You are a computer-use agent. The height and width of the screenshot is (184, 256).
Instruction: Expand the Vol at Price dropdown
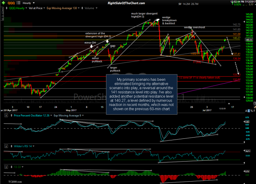44,8
